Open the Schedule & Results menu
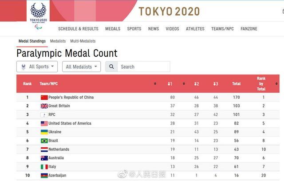The width and height of the screenshot is (284, 181). pos(78,29)
